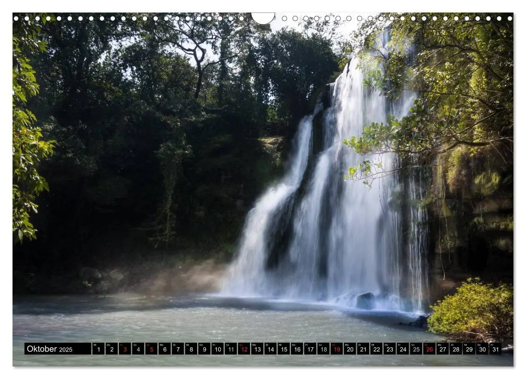
Task: Pick day 1 in the calendar strip
Action: (x=98, y=349)
